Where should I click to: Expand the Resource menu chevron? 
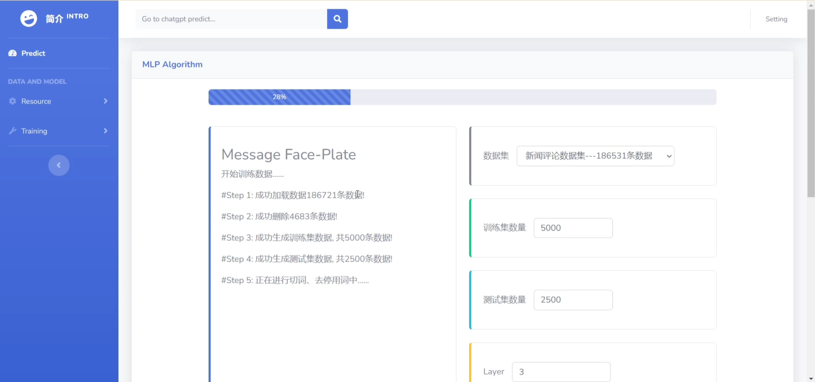tap(105, 101)
